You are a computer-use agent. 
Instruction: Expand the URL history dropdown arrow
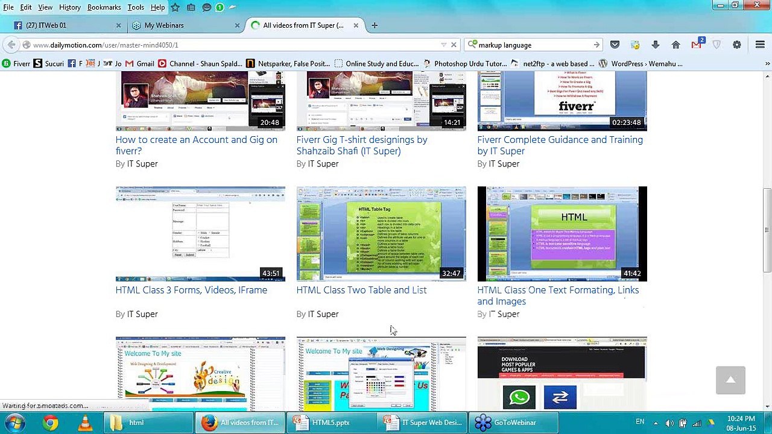coord(444,45)
